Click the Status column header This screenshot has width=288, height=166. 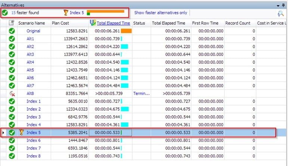tap(139, 23)
